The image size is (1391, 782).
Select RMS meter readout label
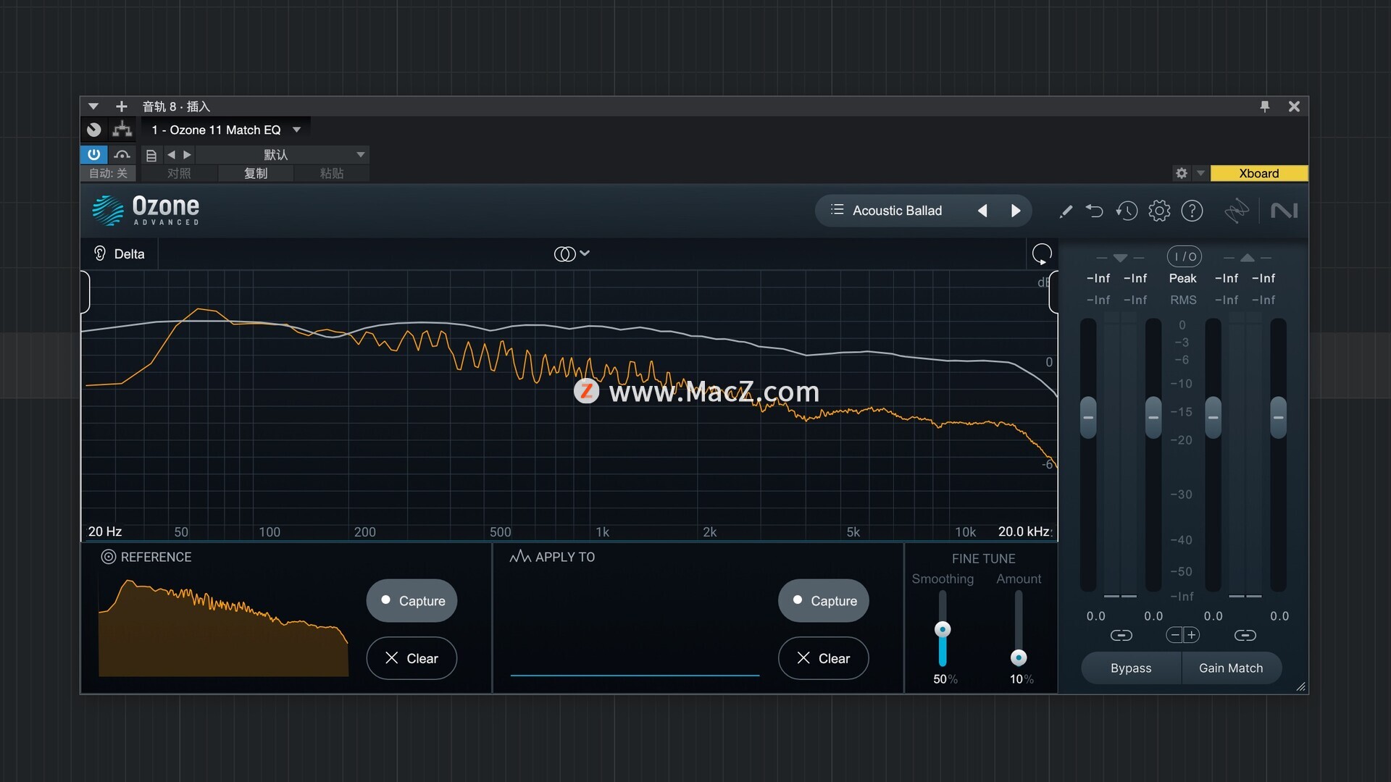coord(1183,300)
